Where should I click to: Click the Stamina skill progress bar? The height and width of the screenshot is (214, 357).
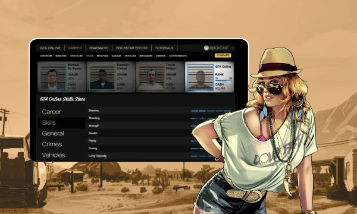(x=211, y=111)
